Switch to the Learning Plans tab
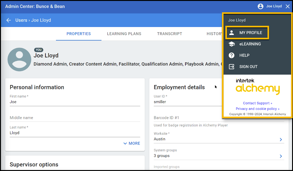 coord(124,34)
